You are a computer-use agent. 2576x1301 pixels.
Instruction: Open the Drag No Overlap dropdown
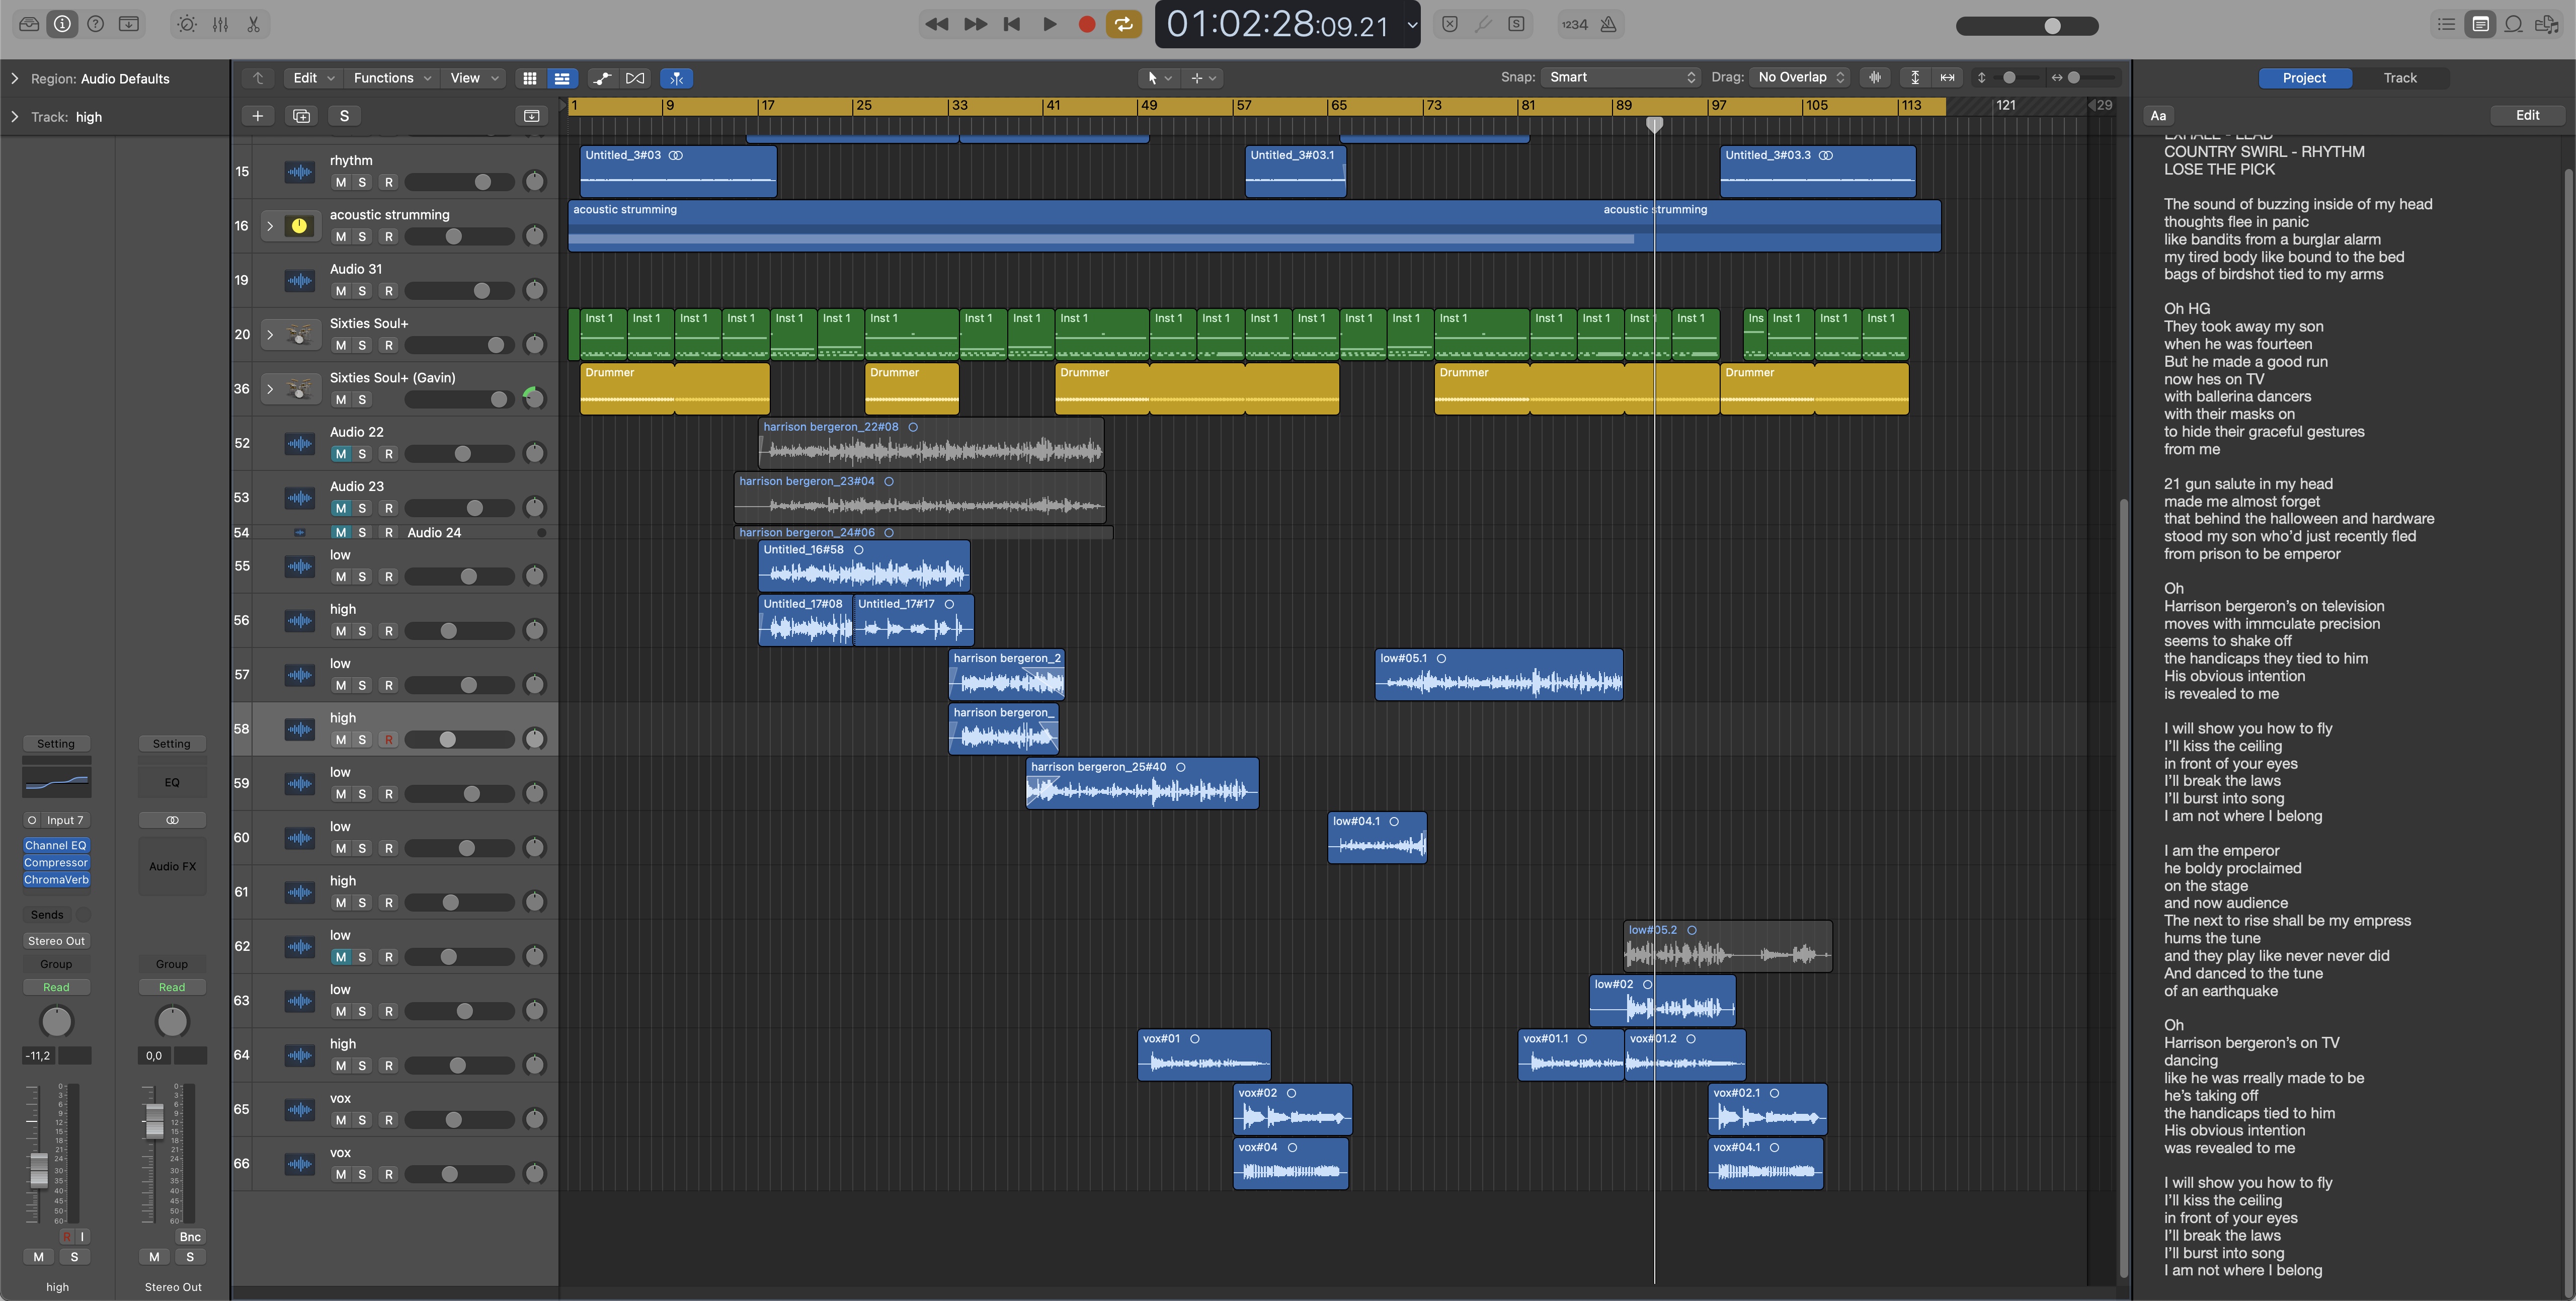point(1800,77)
